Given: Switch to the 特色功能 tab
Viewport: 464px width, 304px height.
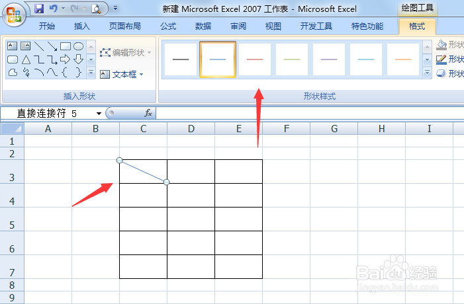Looking at the screenshot, I should (x=367, y=26).
